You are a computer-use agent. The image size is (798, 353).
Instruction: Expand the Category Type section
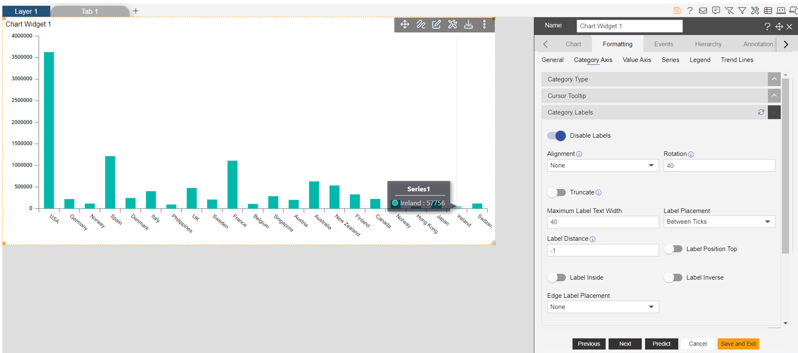point(774,79)
